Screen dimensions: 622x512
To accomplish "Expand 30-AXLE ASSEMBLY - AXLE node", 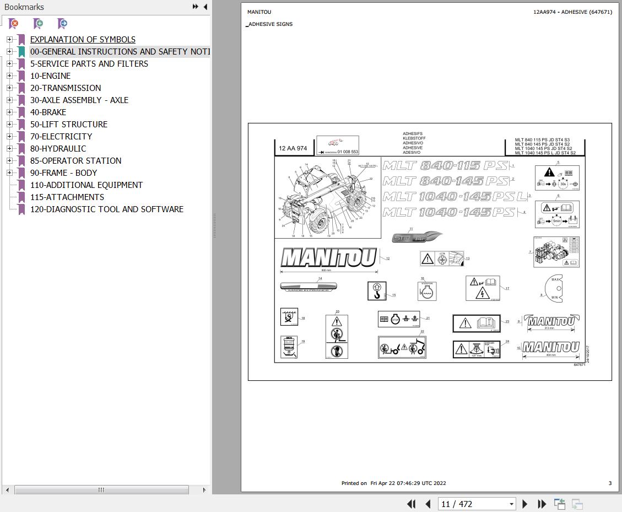I will [x=9, y=100].
